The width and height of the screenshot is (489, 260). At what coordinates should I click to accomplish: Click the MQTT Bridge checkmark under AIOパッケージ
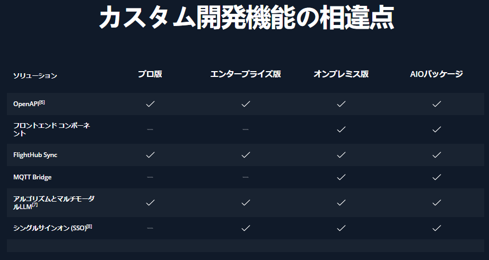pyautogui.click(x=436, y=177)
